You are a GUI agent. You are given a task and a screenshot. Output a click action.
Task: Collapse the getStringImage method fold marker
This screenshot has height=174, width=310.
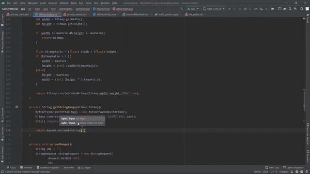21,107
